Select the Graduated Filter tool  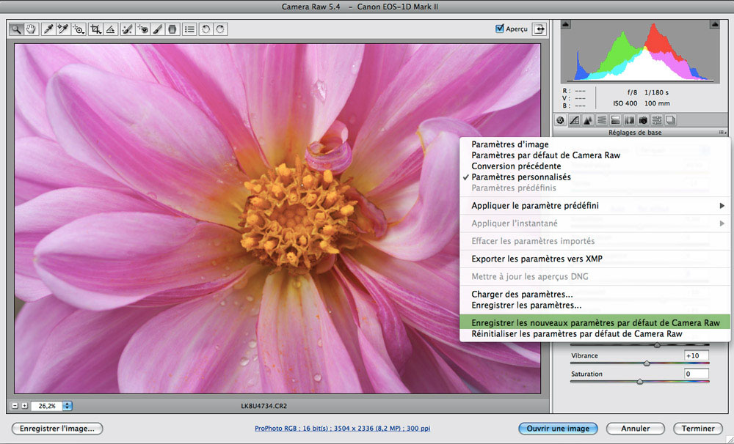172,29
